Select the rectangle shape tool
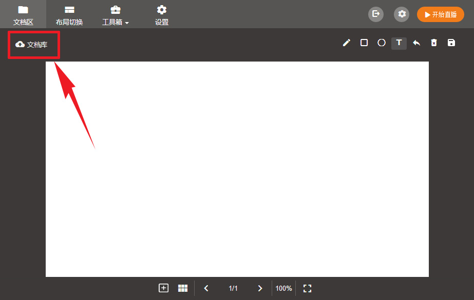 point(364,43)
